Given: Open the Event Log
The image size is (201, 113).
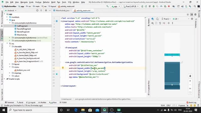Looking at the screenshot, I should click(x=191, y=102).
